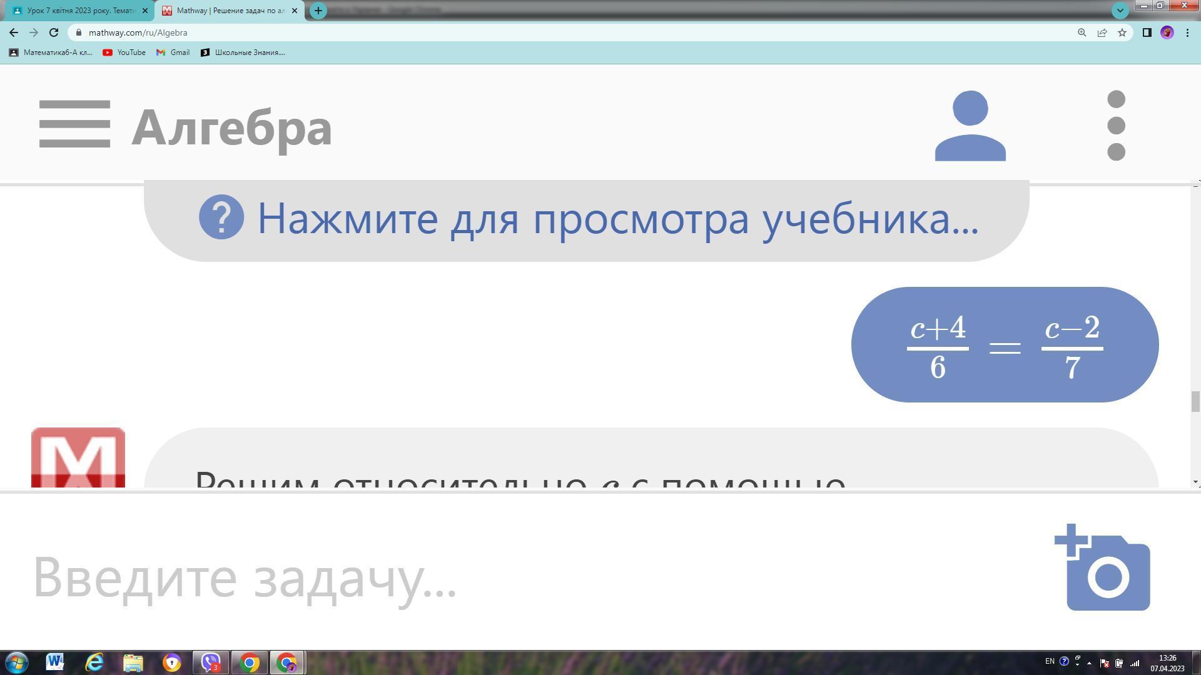
Task: Show hidden system tray icons
Action: (1089, 663)
